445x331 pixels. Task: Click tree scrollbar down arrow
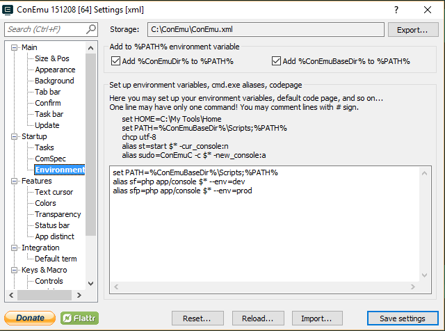(x=91, y=283)
